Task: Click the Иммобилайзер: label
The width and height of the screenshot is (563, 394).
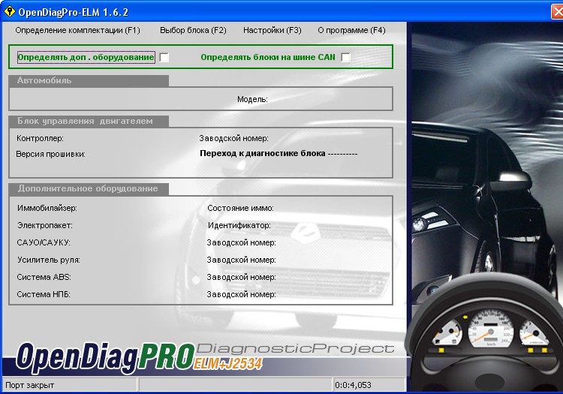Action: 47,208
